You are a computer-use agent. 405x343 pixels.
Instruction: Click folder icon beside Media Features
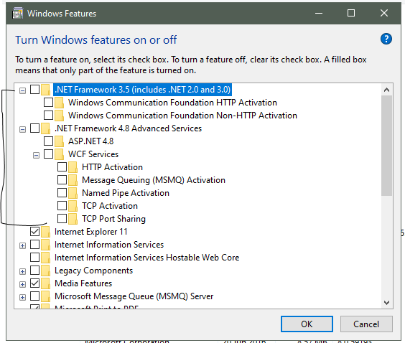tap(46, 283)
